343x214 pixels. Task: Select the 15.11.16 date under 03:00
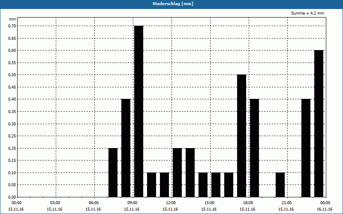pos(54,209)
